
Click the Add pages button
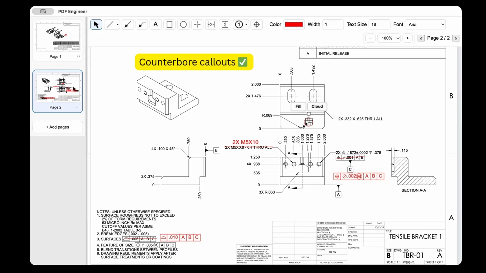coord(57,127)
